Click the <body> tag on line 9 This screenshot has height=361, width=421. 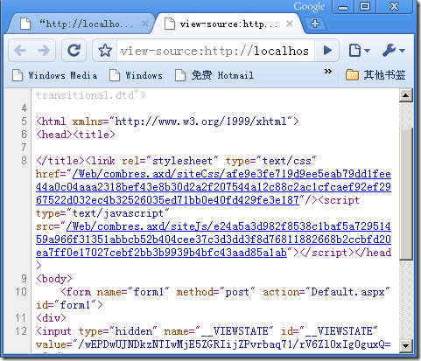(x=54, y=279)
